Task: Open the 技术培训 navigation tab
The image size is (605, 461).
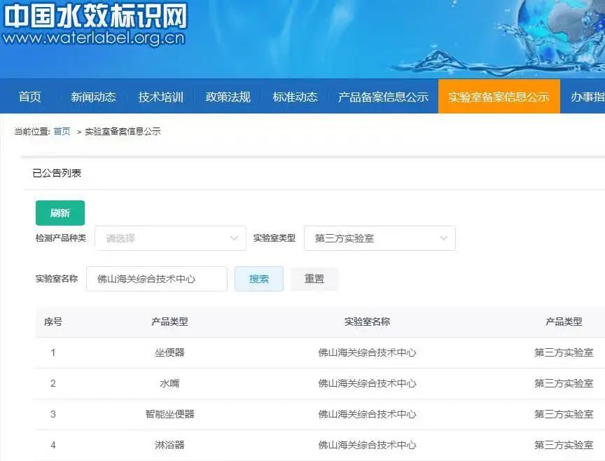Action: click(160, 97)
